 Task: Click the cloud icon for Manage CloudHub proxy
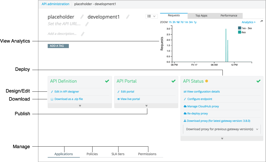point(186,106)
